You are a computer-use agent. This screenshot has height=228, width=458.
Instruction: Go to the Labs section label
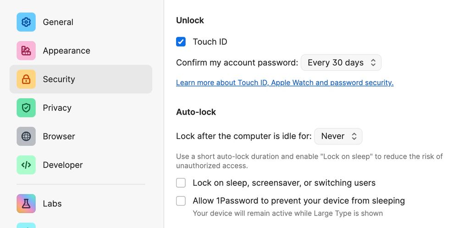click(x=52, y=203)
